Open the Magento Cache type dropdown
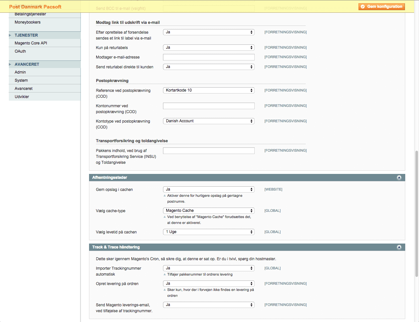Viewport: 419px width, 322px height. click(209, 211)
